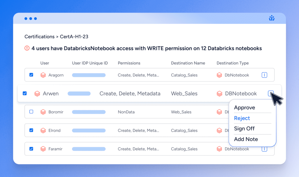Go back to Certifications breadcrumb link
The image size is (299, 177).
pos(39,37)
